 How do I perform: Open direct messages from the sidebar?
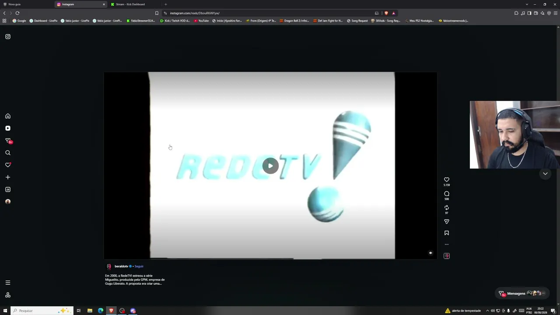point(8,140)
